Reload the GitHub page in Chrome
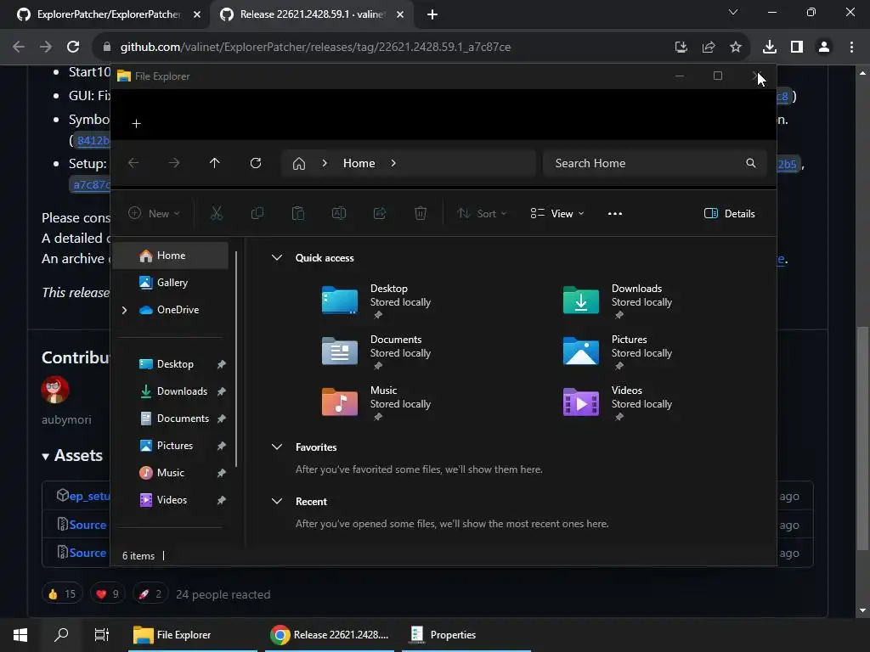This screenshot has width=870, height=652. point(73,48)
